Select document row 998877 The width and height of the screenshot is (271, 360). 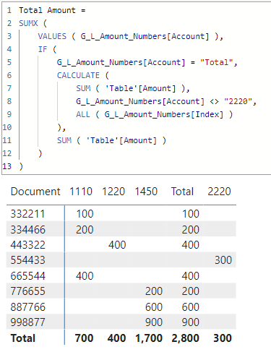[x=27, y=322]
